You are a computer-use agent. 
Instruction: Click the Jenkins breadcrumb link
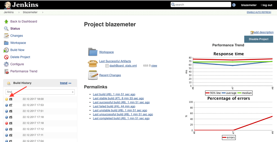[x=9, y=12]
